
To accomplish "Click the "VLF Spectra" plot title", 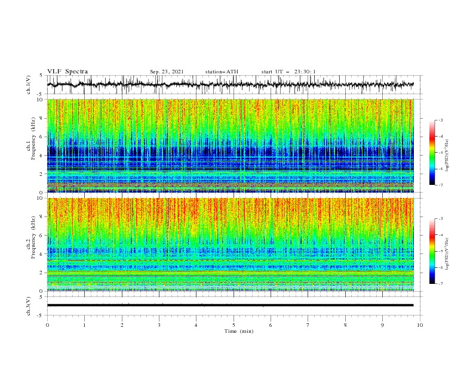I will coord(67,72).
